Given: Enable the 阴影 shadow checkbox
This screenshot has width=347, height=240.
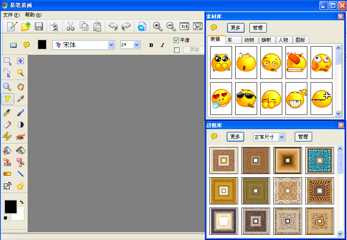Looking at the screenshot, I should coord(177,50).
